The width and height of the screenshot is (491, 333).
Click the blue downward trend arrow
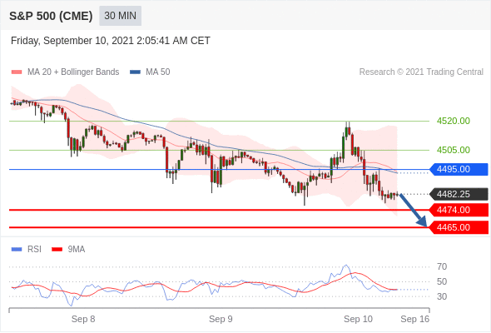(413, 211)
